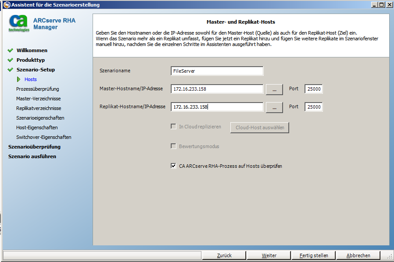Click the Zurück button
This screenshot has width=394, height=262.
224,255
